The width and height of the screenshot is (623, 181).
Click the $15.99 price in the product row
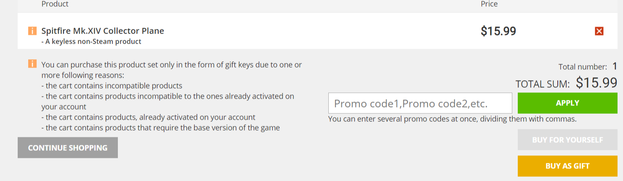(498, 31)
